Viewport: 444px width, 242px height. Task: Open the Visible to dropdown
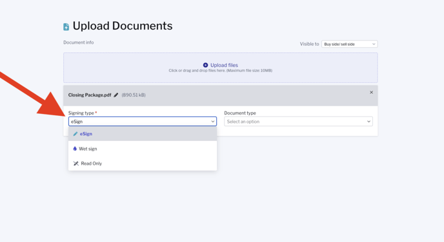coord(349,44)
